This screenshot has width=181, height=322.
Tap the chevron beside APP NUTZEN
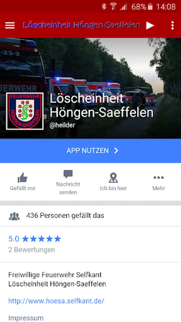coord(116,151)
